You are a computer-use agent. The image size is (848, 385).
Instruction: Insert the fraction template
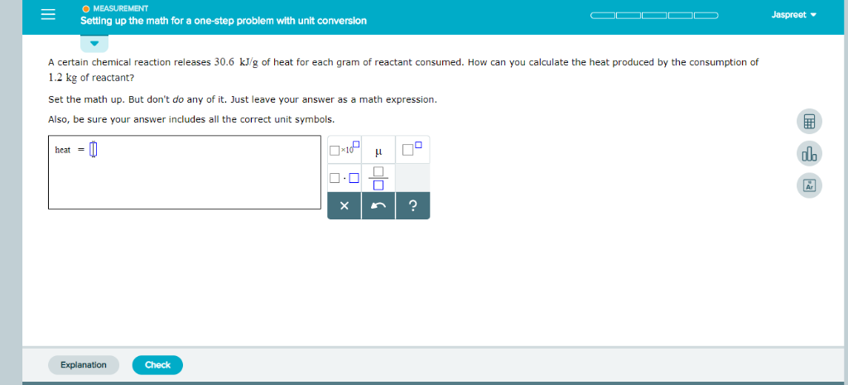pos(378,178)
